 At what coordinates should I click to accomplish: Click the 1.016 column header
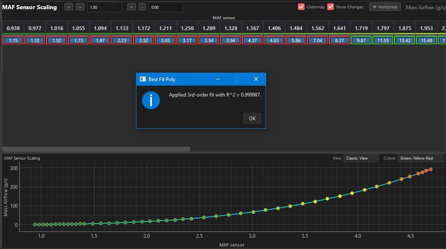click(x=56, y=28)
